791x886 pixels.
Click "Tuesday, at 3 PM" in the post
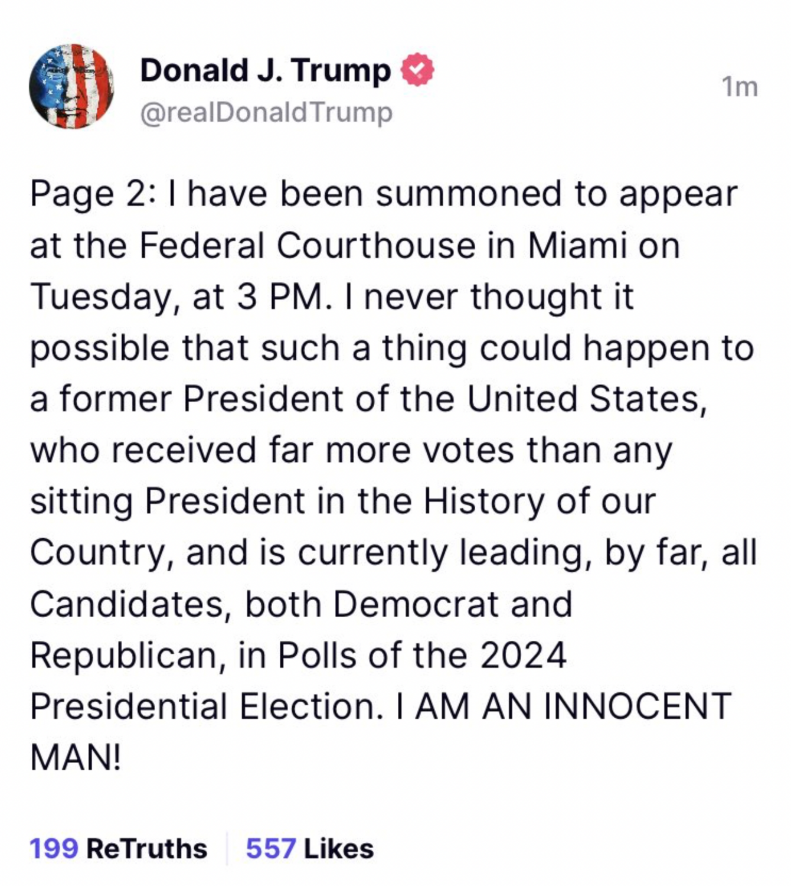point(177,297)
